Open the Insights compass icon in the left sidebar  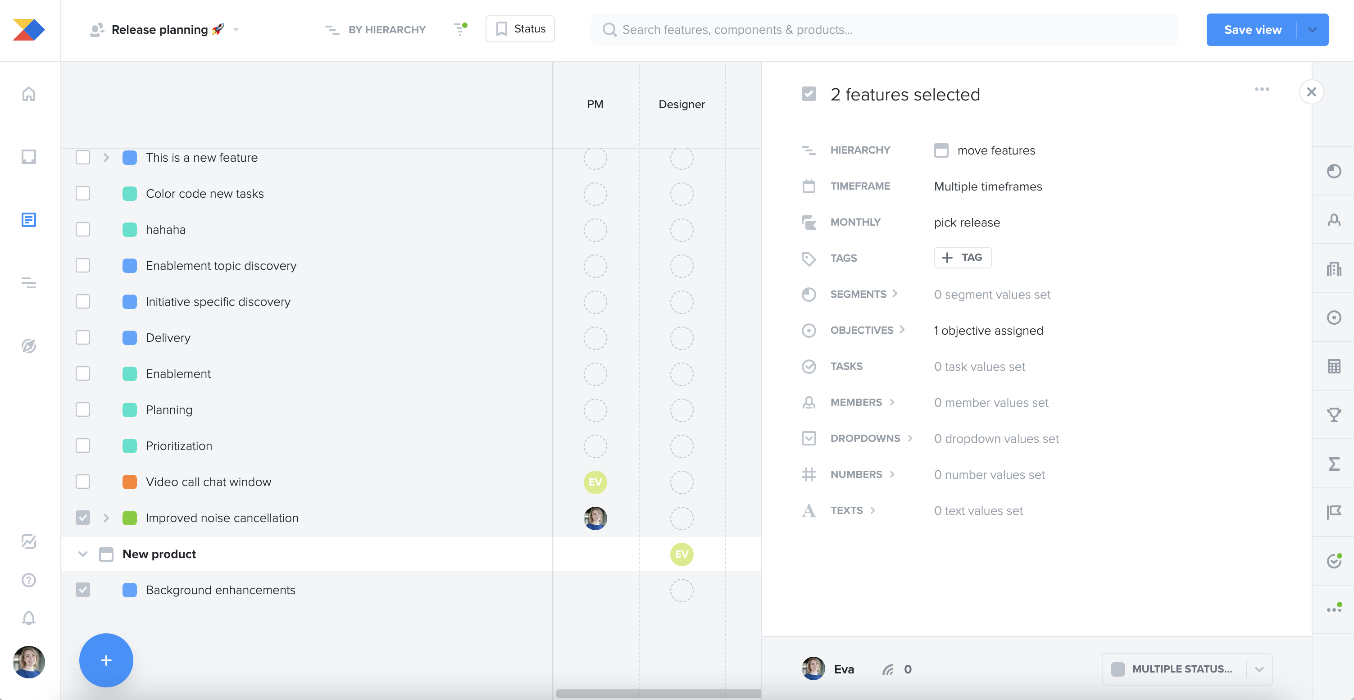coord(28,346)
